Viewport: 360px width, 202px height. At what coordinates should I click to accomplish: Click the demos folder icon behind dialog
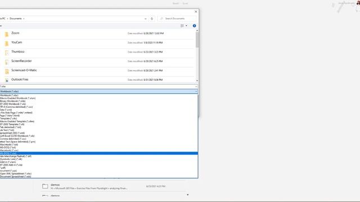[x=45, y=186]
